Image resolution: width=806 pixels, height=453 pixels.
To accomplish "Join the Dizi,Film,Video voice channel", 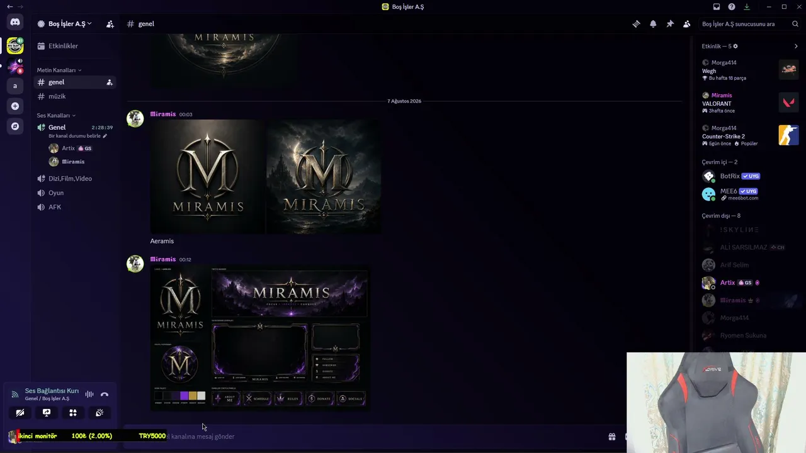I will tap(75, 179).
